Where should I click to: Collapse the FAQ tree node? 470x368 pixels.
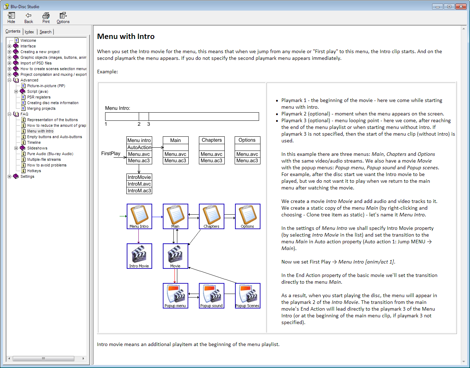pos(10,114)
